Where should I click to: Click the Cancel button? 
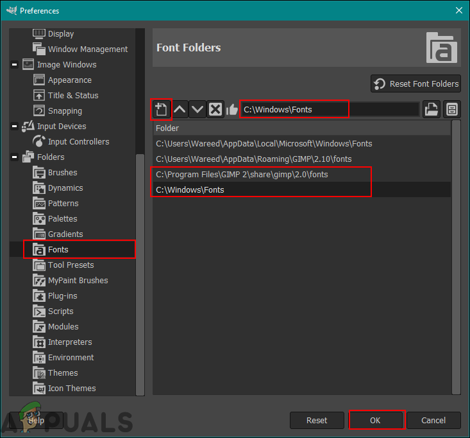click(x=433, y=420)
